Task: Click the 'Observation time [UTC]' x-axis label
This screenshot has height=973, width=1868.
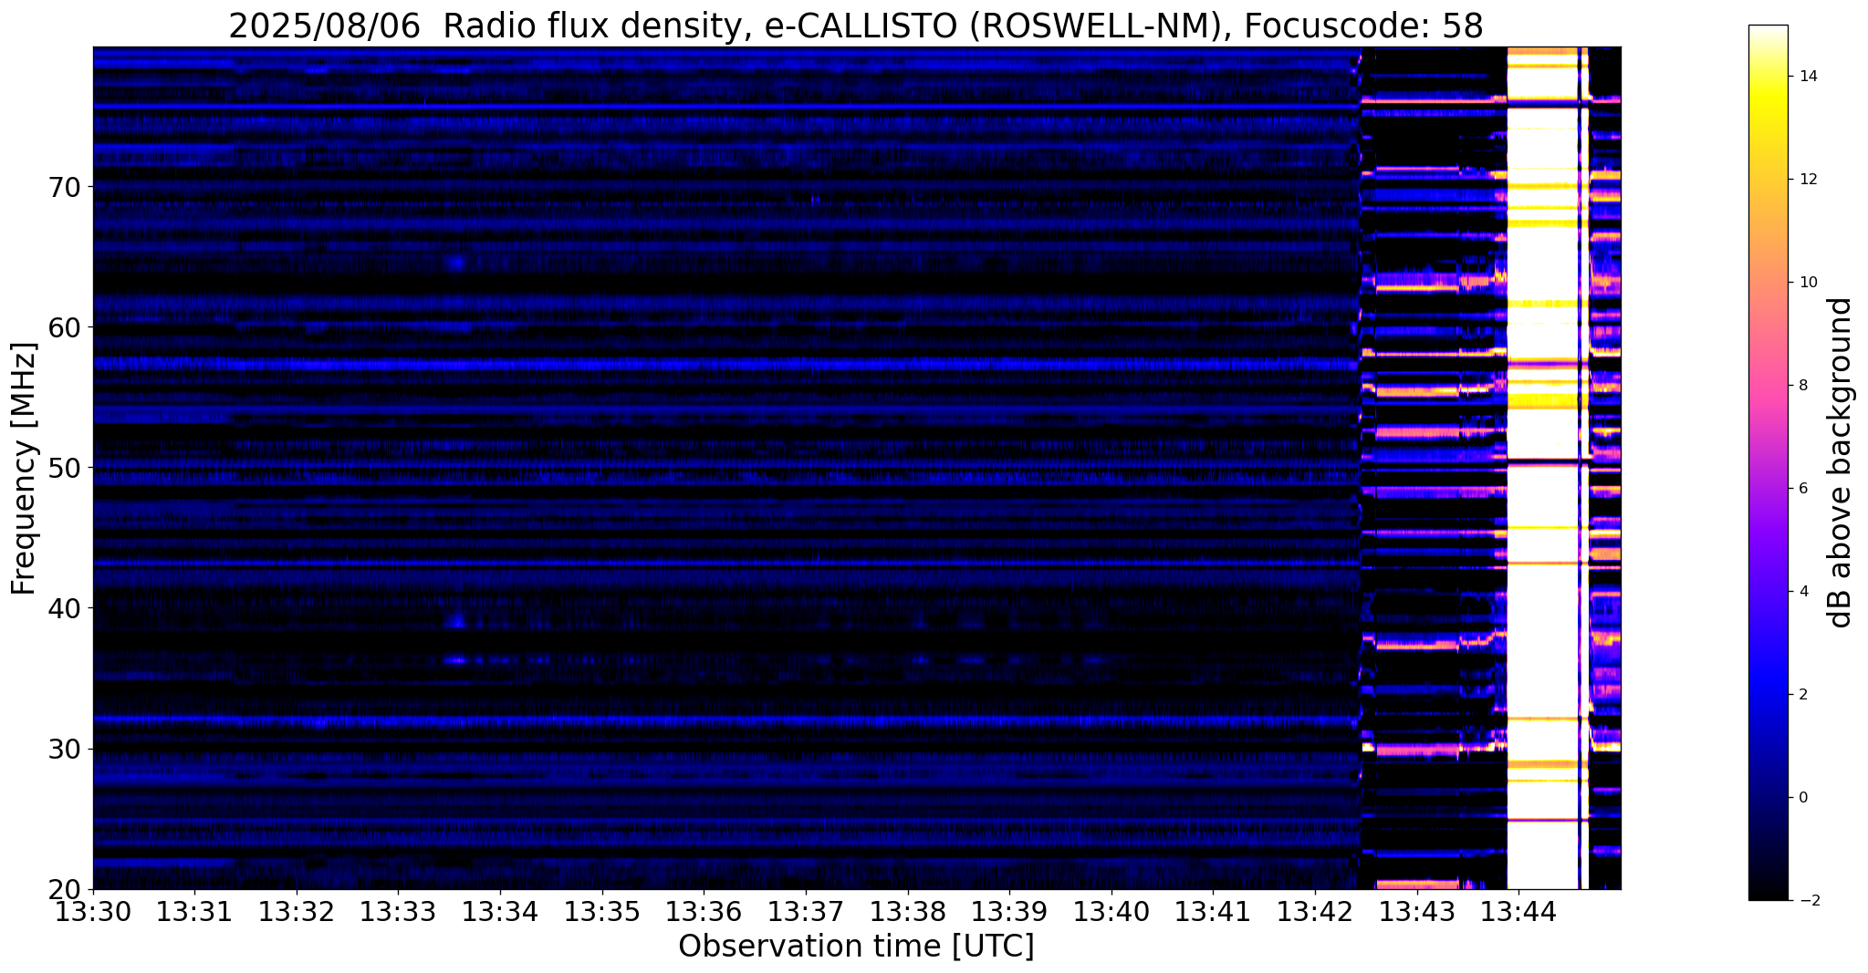Action: click(x=856, y=946)
